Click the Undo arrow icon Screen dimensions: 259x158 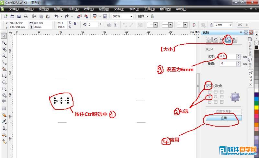[56, 16]
